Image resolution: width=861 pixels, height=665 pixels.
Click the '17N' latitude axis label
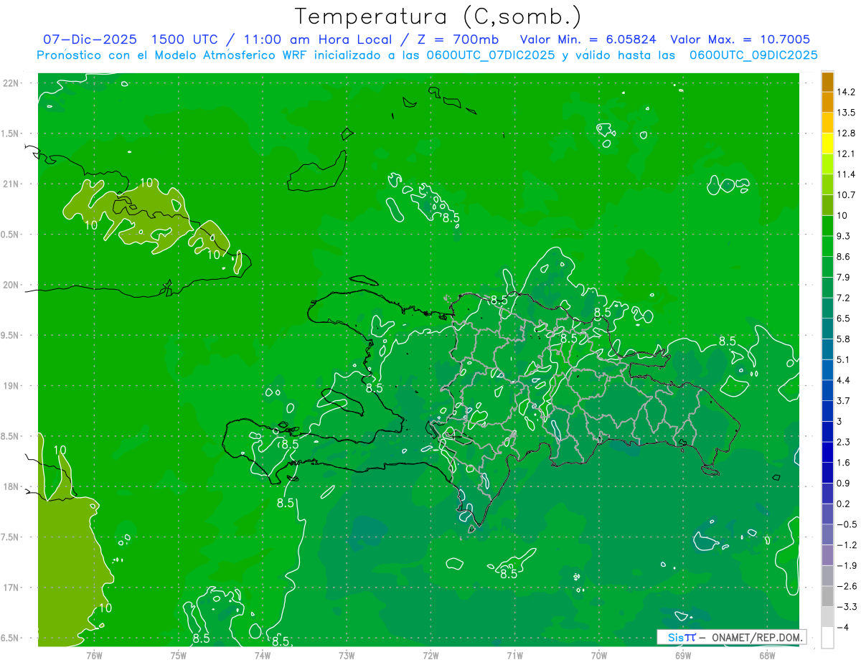click(11, 588)
